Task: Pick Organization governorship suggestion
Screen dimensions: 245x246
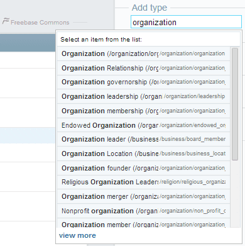Action: pyautogui.click(x=143, y=82)
